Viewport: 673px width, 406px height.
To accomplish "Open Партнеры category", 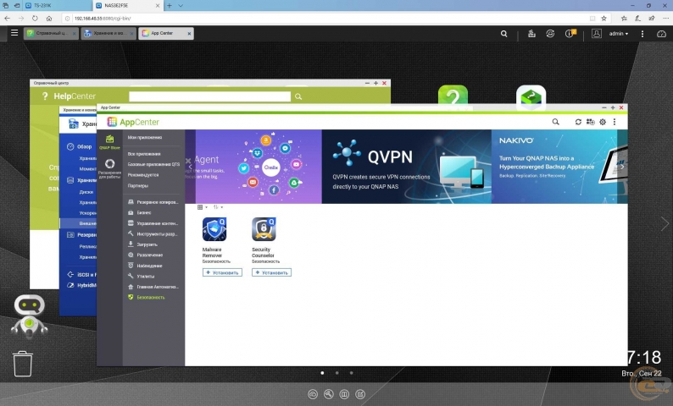I will 138,186.
